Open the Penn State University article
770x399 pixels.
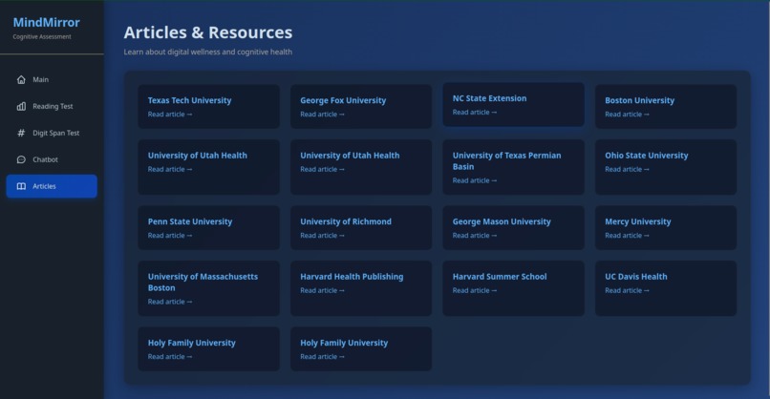point(208,228)
